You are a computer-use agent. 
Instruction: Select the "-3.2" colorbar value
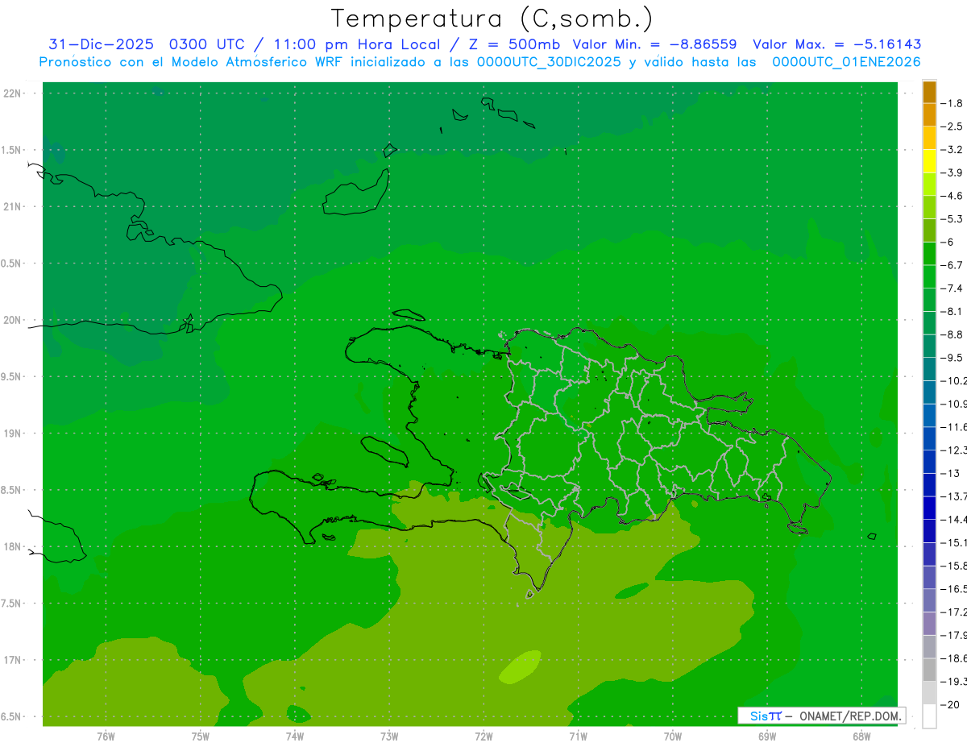pyautogui.click(x=952, y=150)
